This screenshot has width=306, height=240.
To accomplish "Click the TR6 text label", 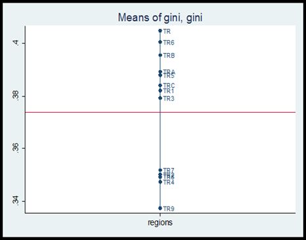I will pos(169,43).
